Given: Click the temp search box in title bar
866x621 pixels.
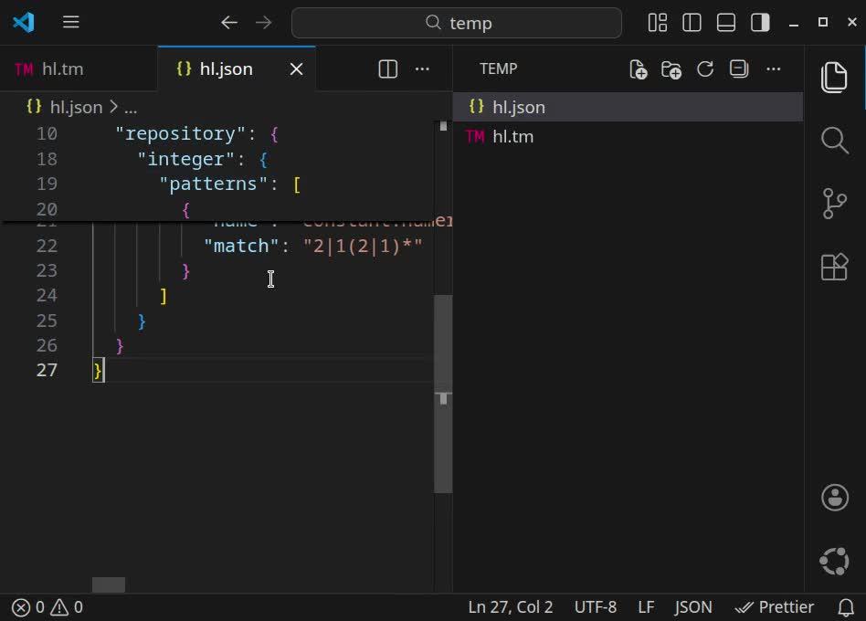Looking at the screenshot, I should (x=456, y=22).
